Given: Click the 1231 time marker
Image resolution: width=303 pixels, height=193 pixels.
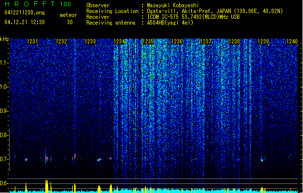Looking at the screenshot, I should (32, 41).
